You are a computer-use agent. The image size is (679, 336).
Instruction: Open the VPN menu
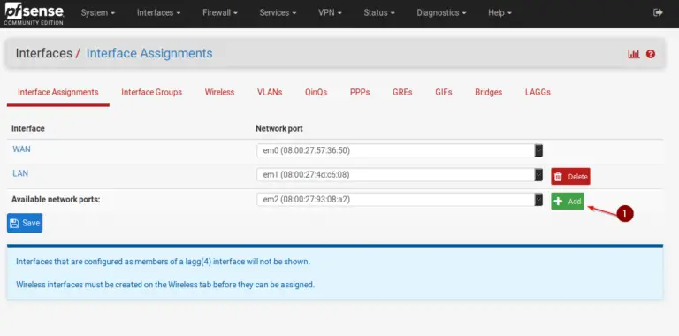330,13
